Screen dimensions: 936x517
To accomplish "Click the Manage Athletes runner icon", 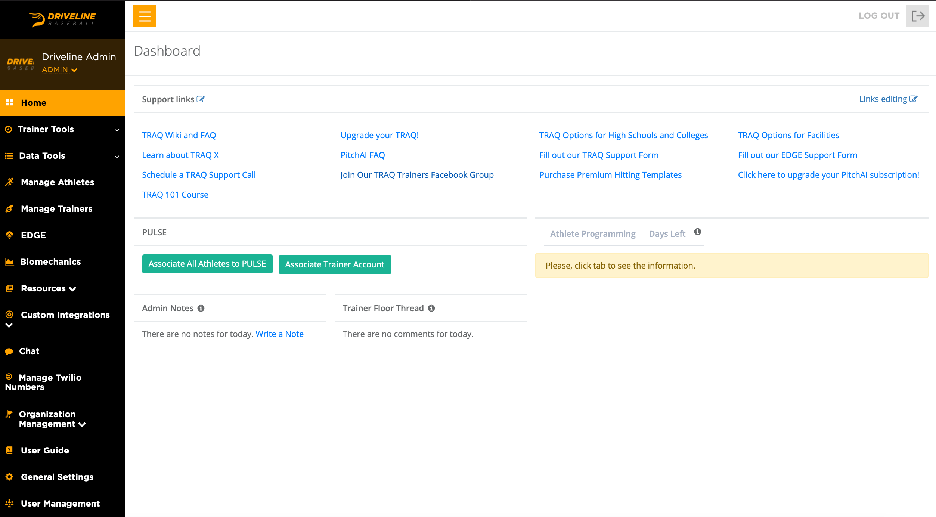I will click(9, 182).
